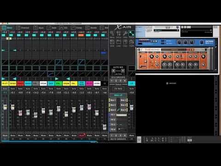Open the Setup gear icon
Screen dimensions: 221x166
coord(112,34)
